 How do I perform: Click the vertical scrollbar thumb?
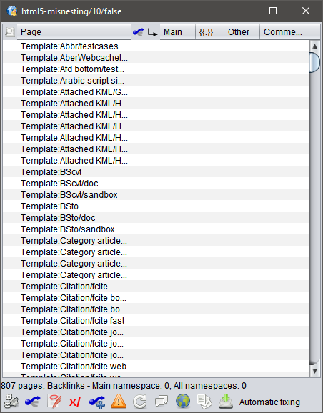click(x=314, y=62)
